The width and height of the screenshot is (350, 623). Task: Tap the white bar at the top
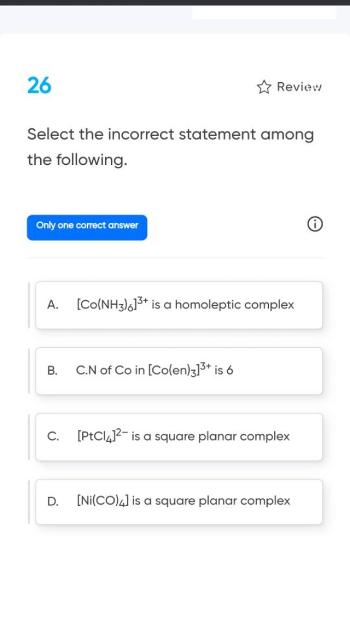tap(264, 13)
